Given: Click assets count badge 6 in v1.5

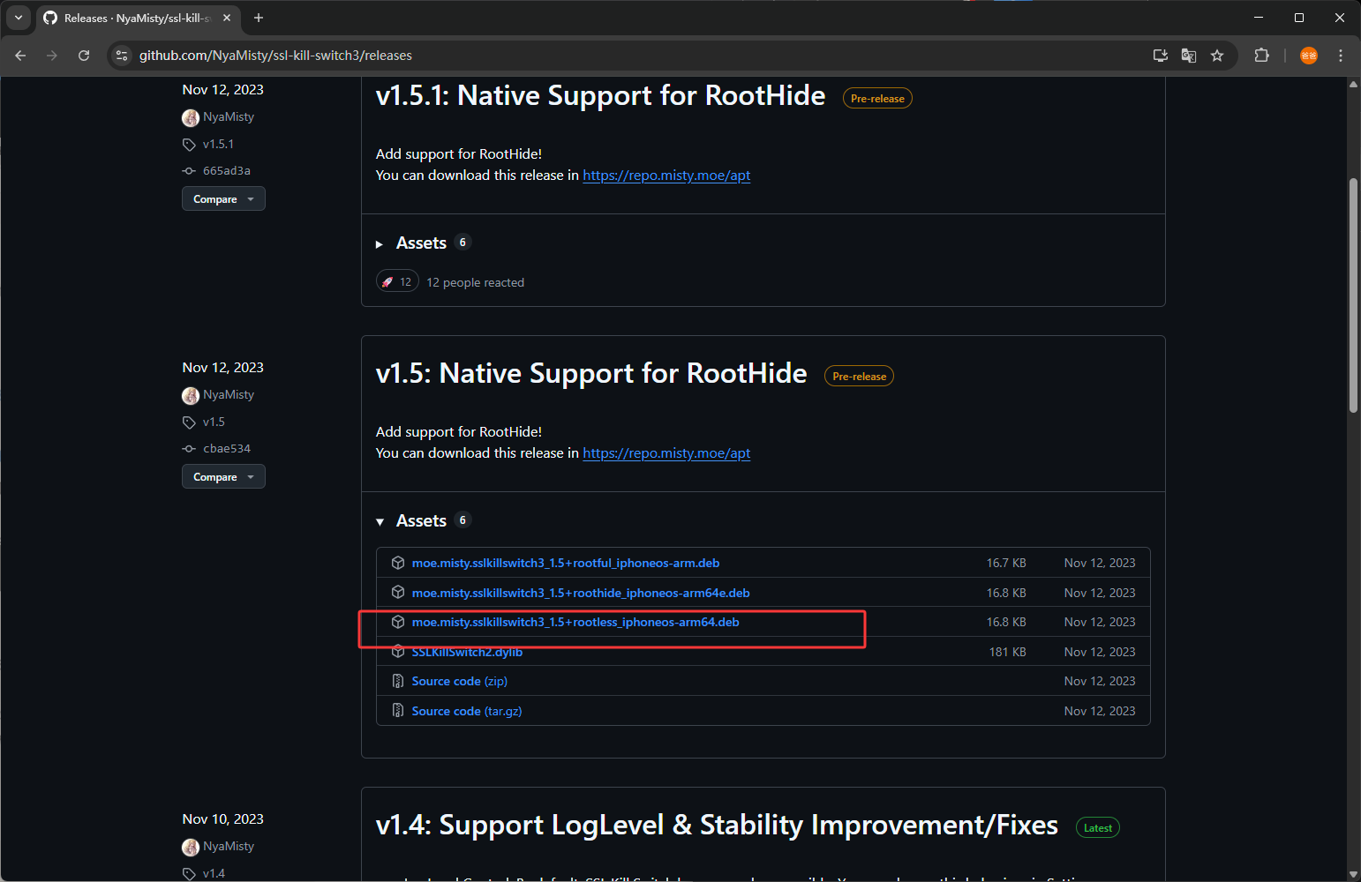Looking at the screenshot, I should (462, 520).
